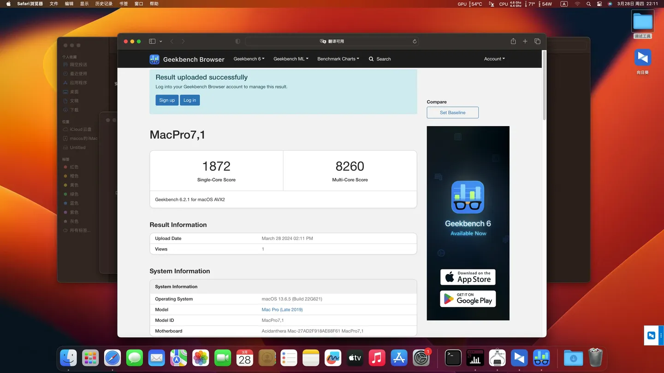Open the 历史记录 menu in the menu bar
This screenshot has width=664, height=373.
103,3
